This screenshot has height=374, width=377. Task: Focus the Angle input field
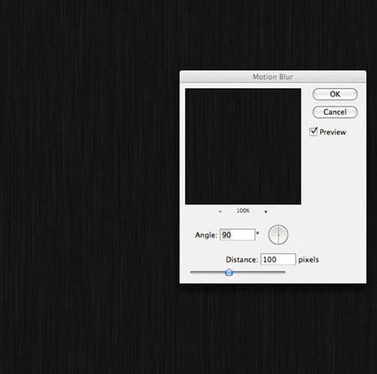pyautogui.click(x=237, y=235)
